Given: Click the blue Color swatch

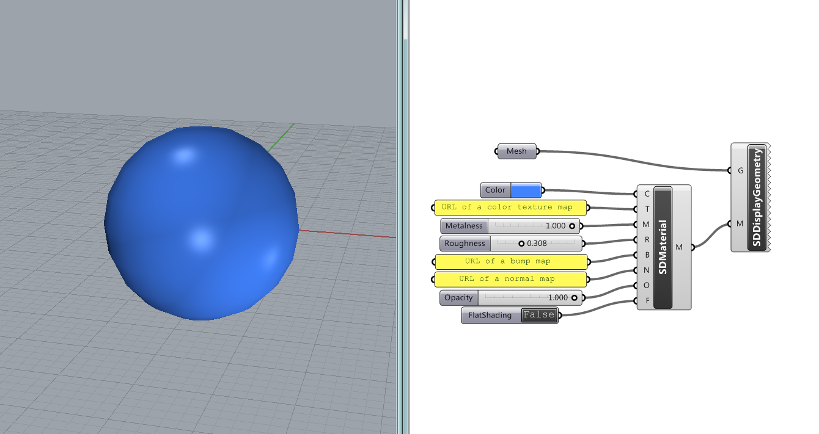Looking at the screenshot, I should pyautogui.click(x=526, y=190).
